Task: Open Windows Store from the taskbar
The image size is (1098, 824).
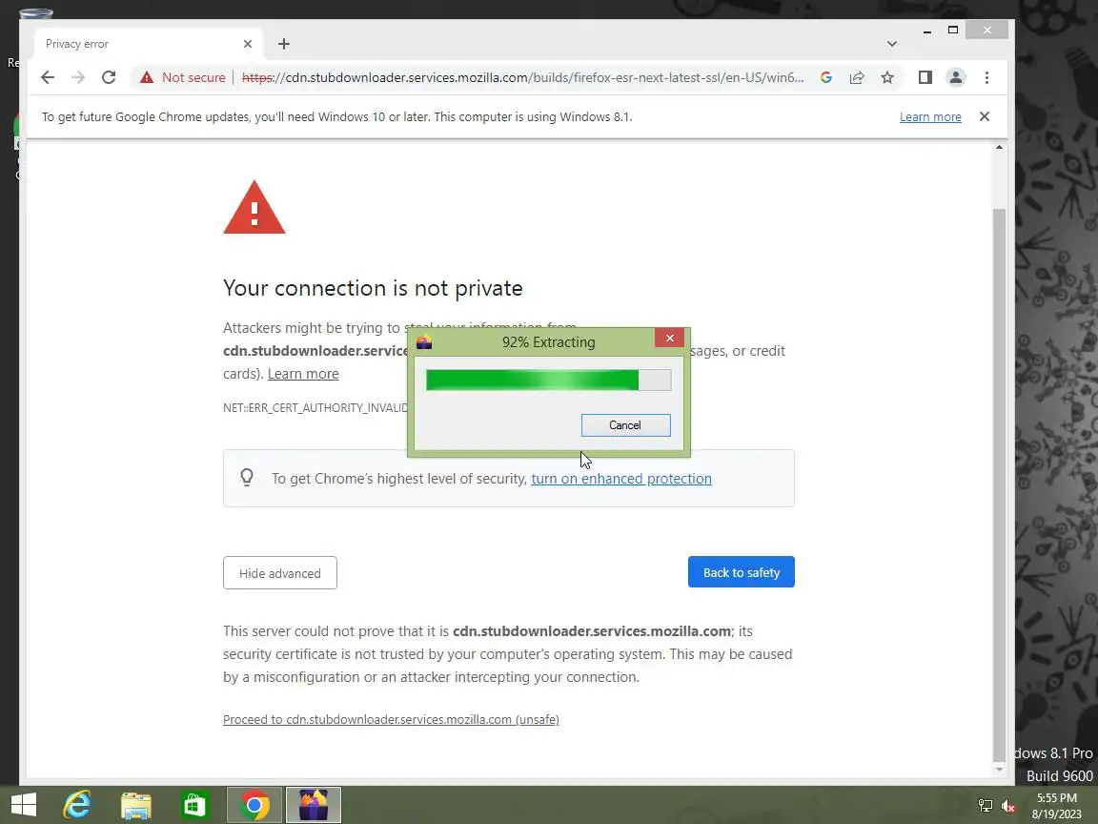Action: click(x=194, y=805)
